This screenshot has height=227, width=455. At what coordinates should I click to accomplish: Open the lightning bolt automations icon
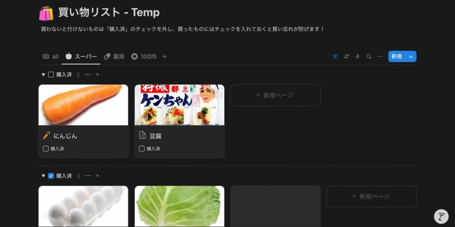pos(358,57)
